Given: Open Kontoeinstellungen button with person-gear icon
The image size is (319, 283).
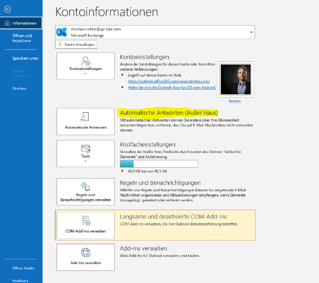Looking at the screenshot, I should [x=86, y=66].
